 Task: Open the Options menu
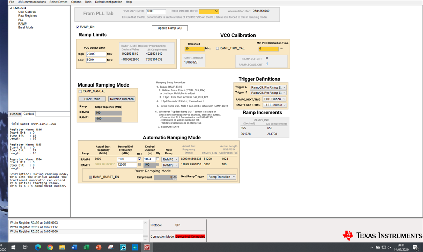[76, 2]
